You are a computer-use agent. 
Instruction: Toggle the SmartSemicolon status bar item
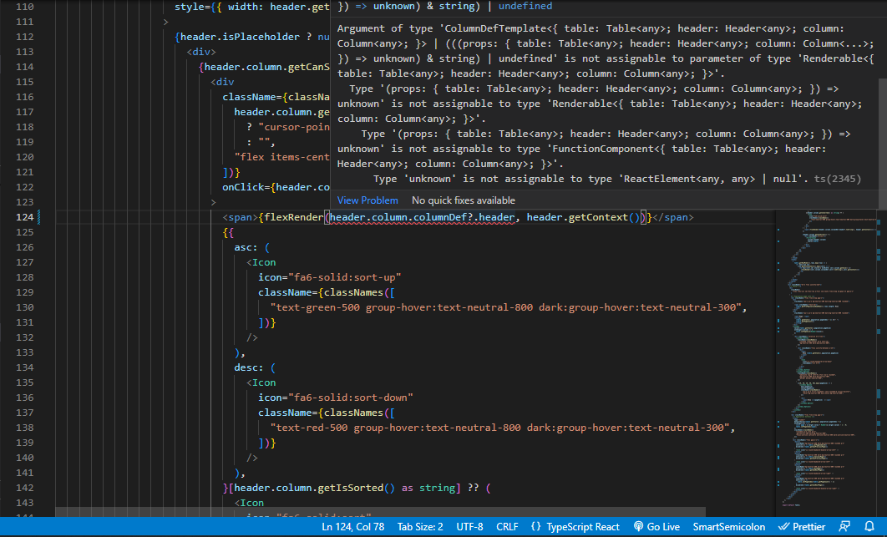click(728, 526)
